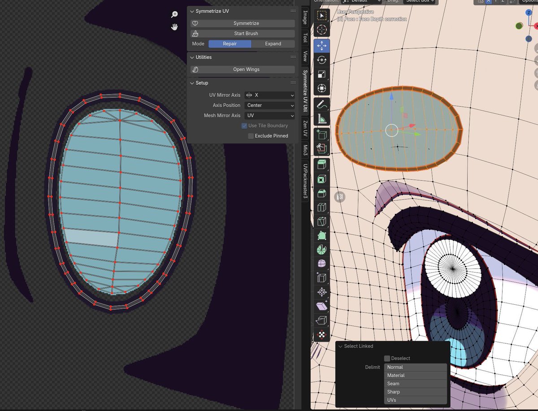Open the Mesh Mirror Axis dropdown
This screenshot has height=411, width=538.
coord(269,116)
